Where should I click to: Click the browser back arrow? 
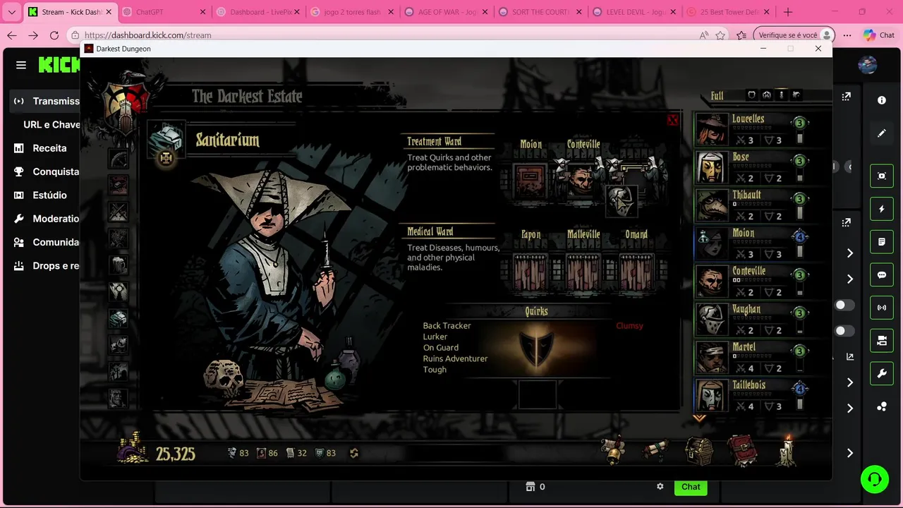(x=12, y=35)
